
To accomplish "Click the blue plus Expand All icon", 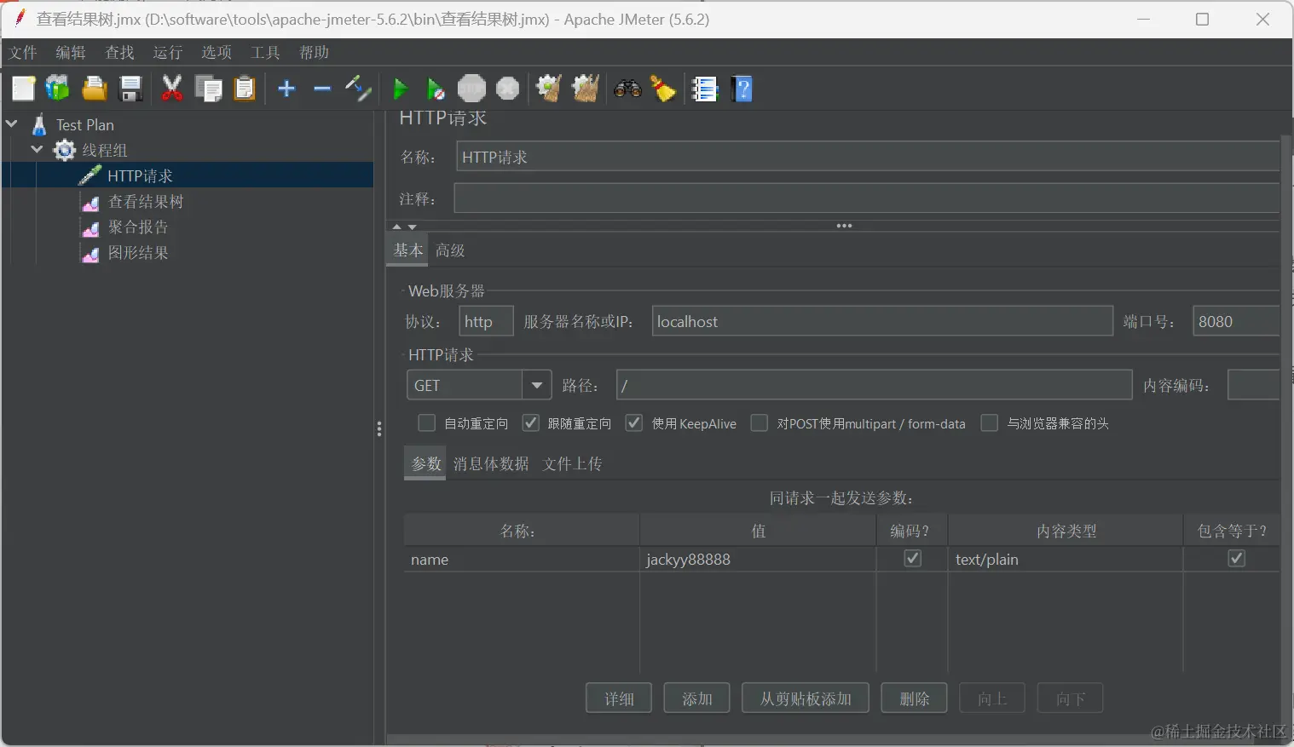I will 286,89.
